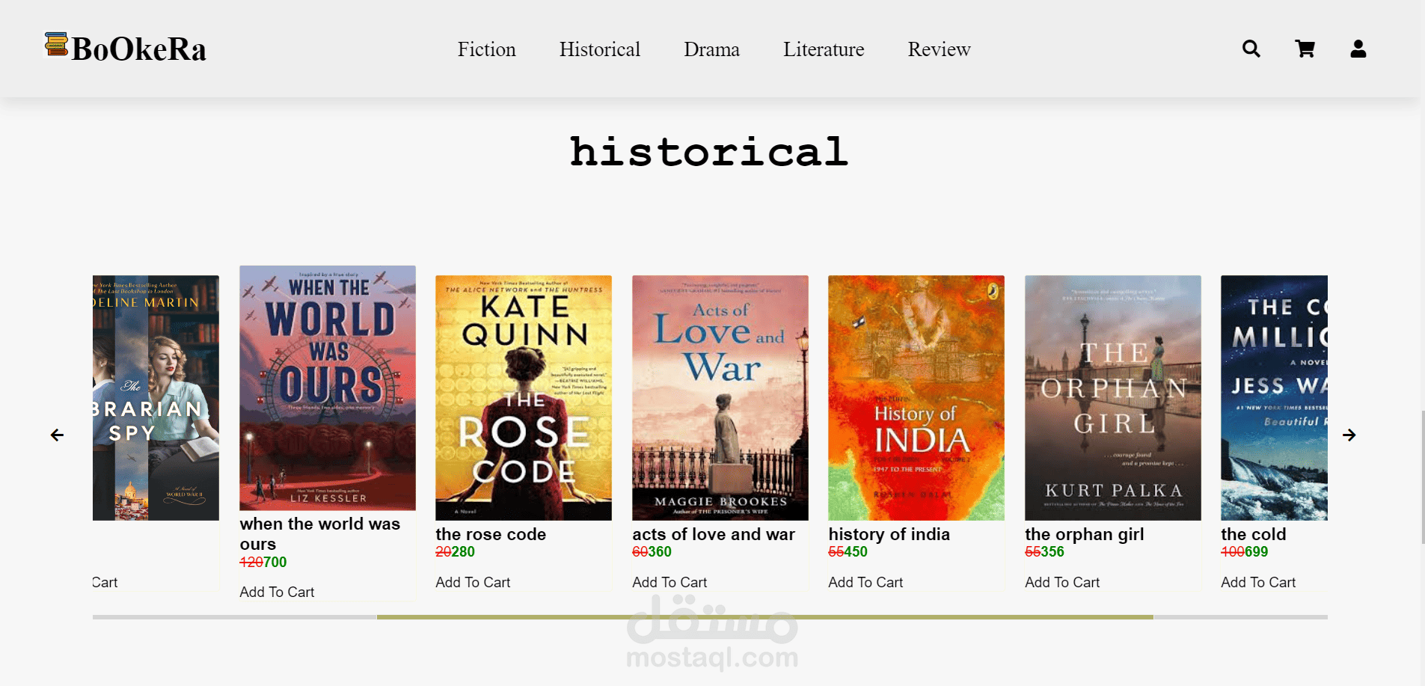
Task: Click the price 700 under world was ours
Action: click(275, 562)
